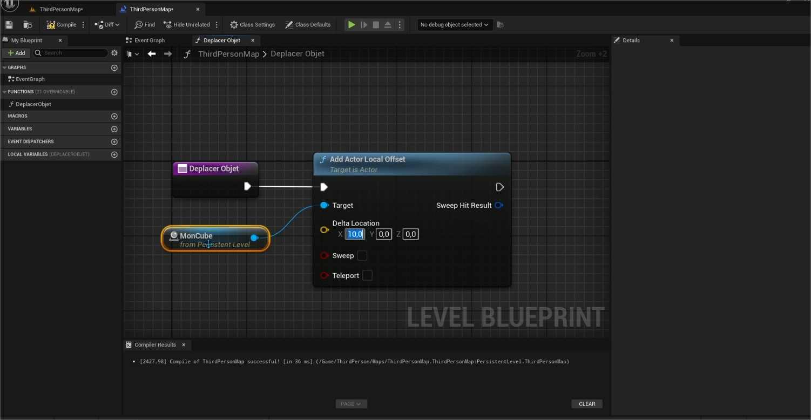Viewport: 811px width, 420px height.
Task: Click the Browse to asset icon
Action: coord(28,25)
